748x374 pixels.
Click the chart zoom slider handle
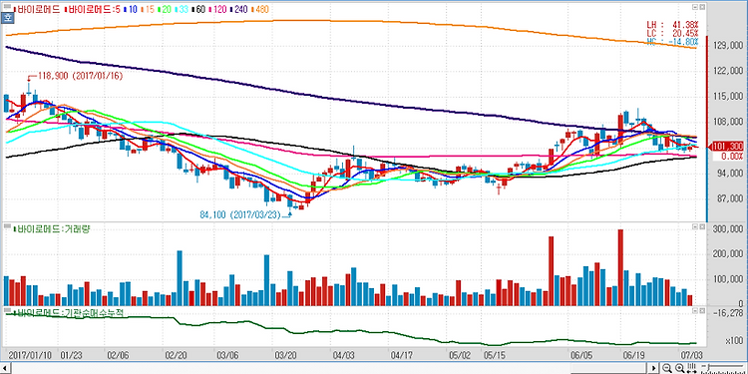pos(708,366)
